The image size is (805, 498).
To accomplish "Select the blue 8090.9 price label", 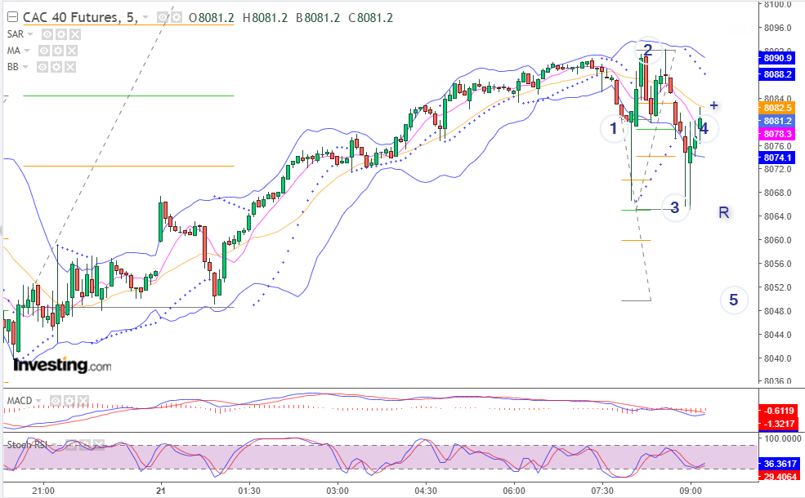I will tap(777, 58).
